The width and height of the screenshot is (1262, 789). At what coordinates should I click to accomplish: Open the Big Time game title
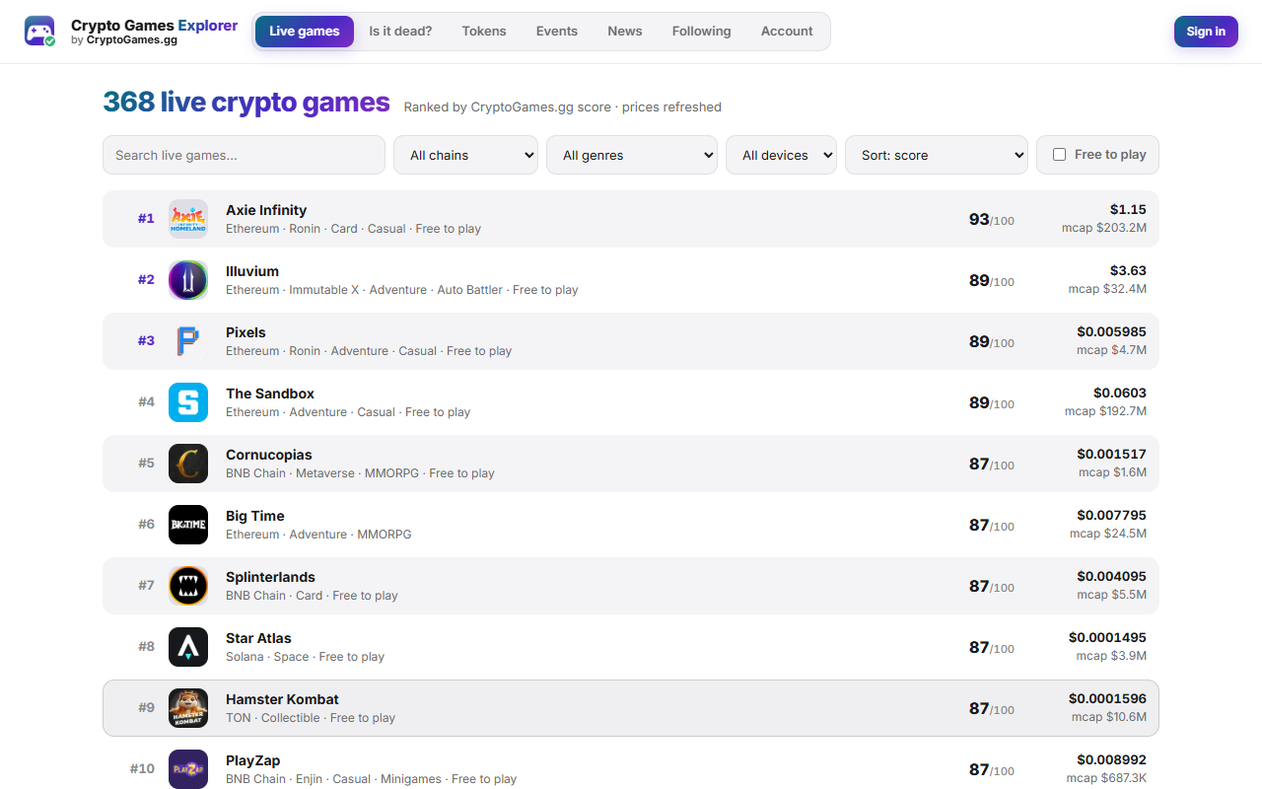(255, 516)
